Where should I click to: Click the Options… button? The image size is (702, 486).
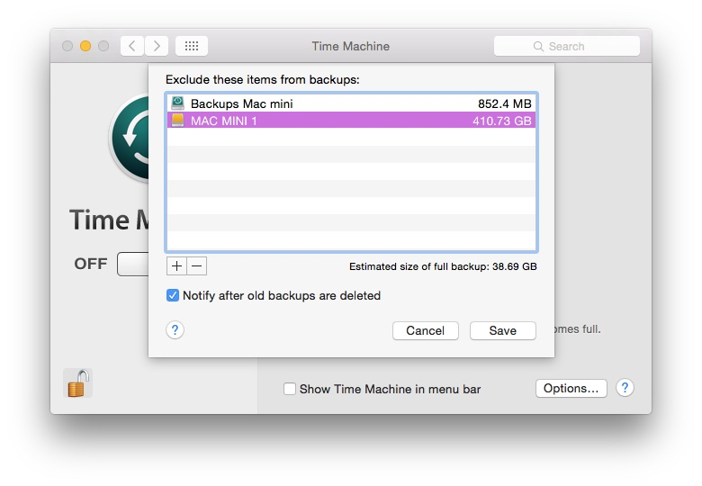571,389
